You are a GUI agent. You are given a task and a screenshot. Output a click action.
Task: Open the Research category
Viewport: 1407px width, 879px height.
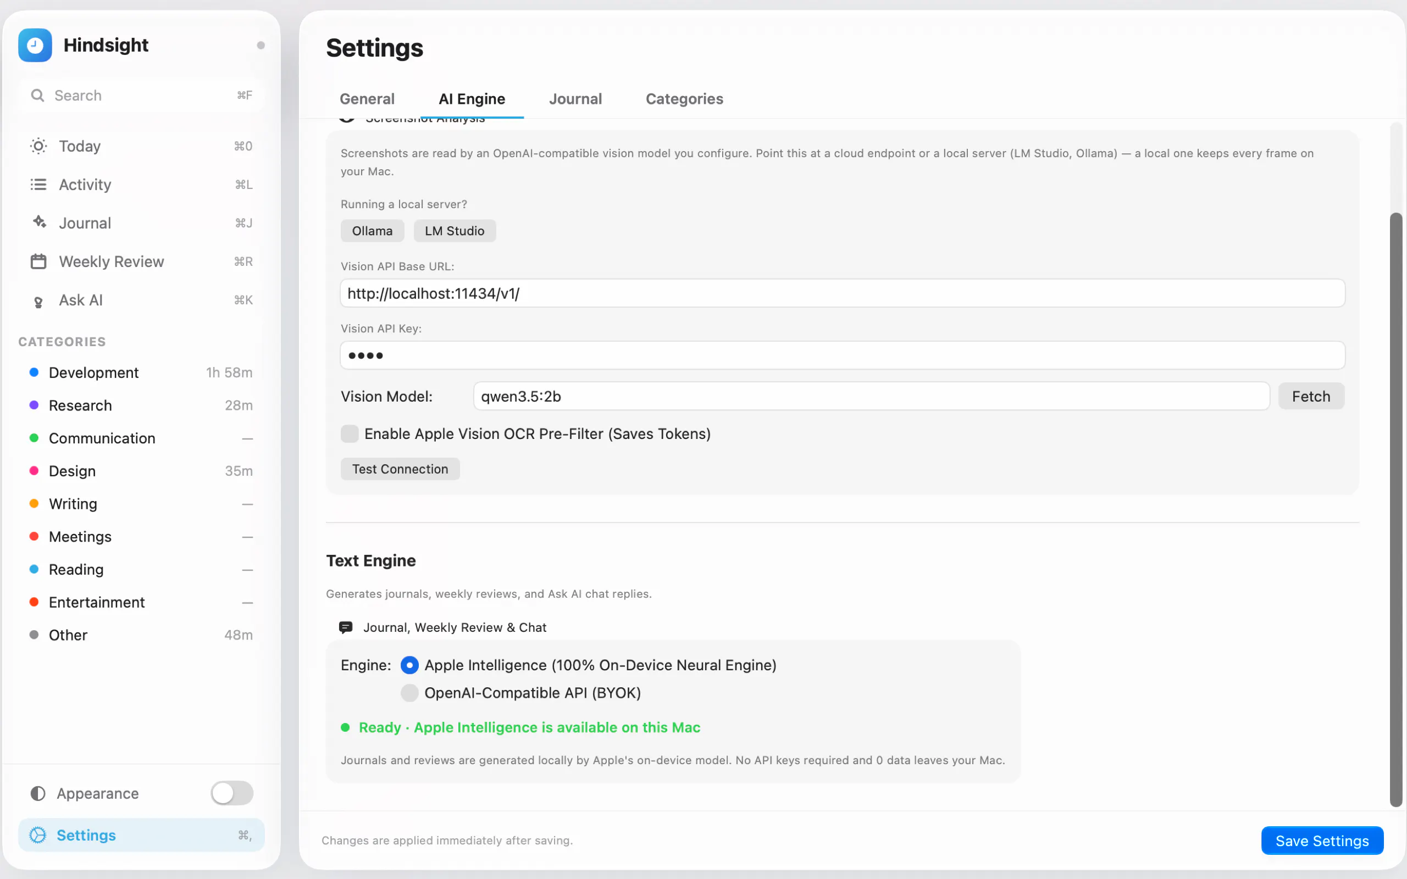[141, 405]
